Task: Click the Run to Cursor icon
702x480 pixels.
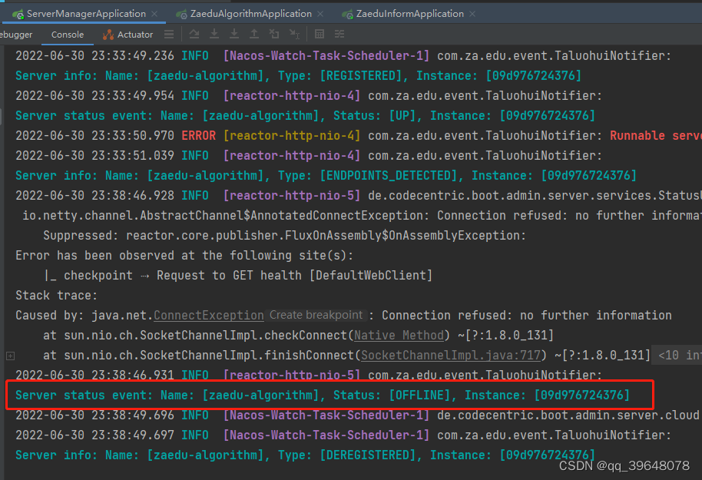Action: tap(294, 34)
